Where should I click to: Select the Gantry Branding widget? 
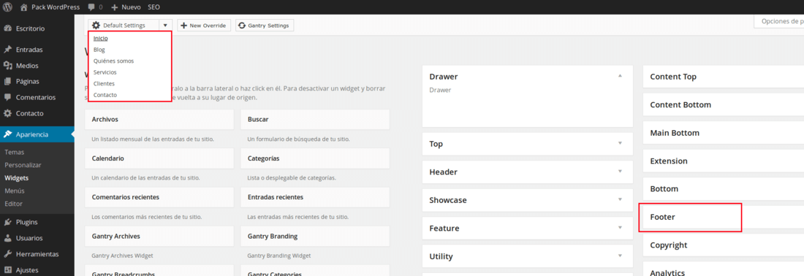(315, 236)
